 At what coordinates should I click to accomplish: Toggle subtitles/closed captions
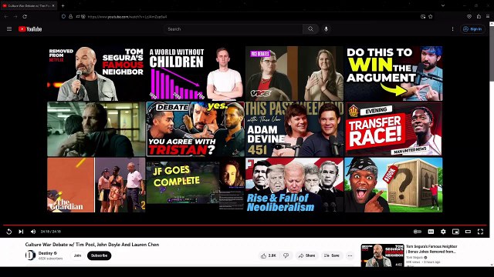pyautogui.click(x=431, y=232)
